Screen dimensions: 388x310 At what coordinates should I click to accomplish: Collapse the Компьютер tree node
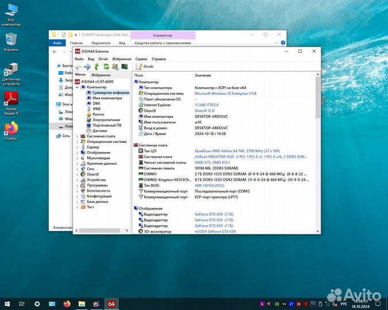pyautogui.click(x=77, y=87)
